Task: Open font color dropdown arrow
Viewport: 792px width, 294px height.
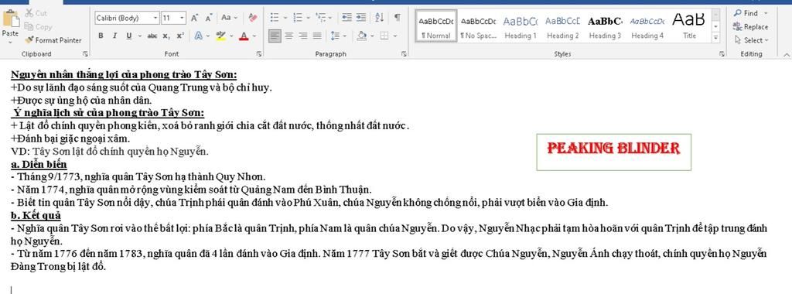Action: 254,36
